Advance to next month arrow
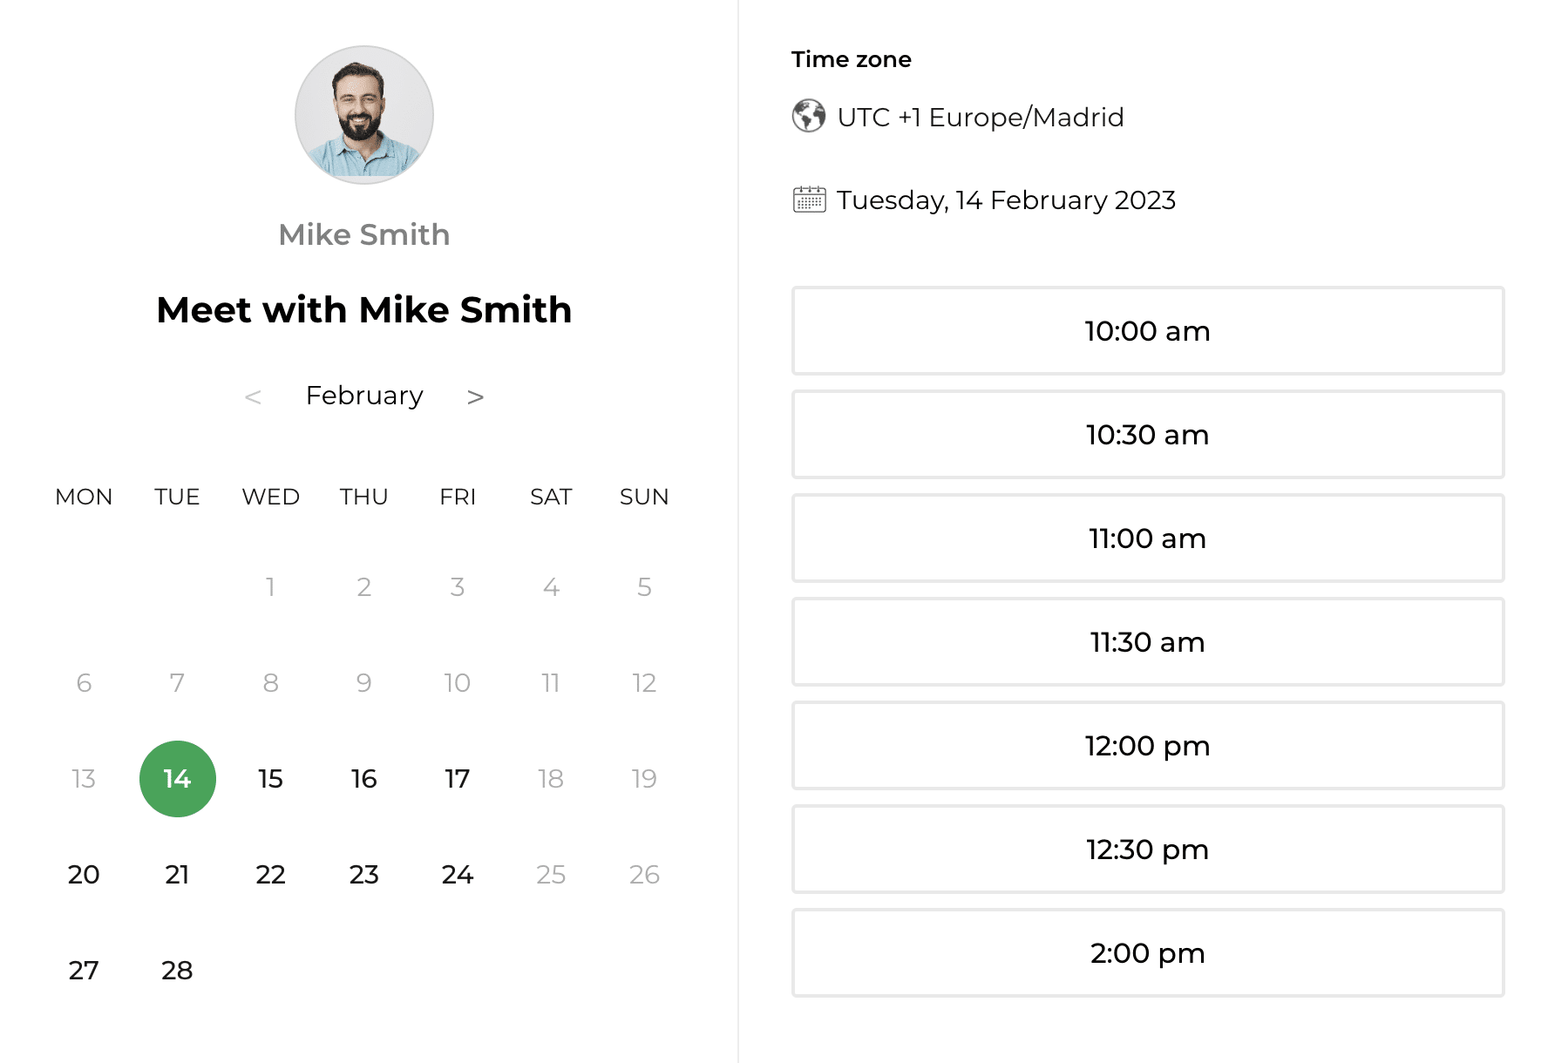Viewport: 1548px width, 1063px height. click(475, 397)
